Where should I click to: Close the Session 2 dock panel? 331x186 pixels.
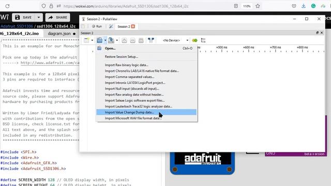click(x=322, y=33)
